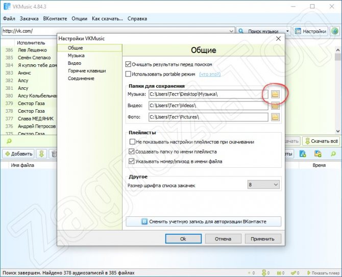Select row 376 Андрей Петросов
This screenshot has height=277, width=342.
click(x=29, y=127)
